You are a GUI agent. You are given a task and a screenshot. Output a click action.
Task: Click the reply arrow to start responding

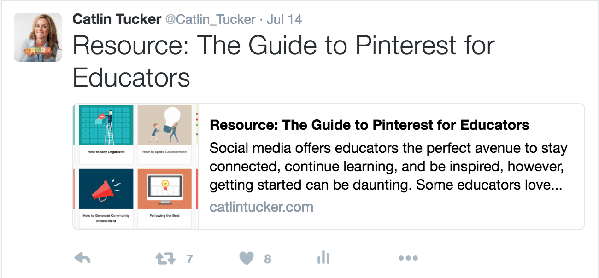click(x=83, y=258)
